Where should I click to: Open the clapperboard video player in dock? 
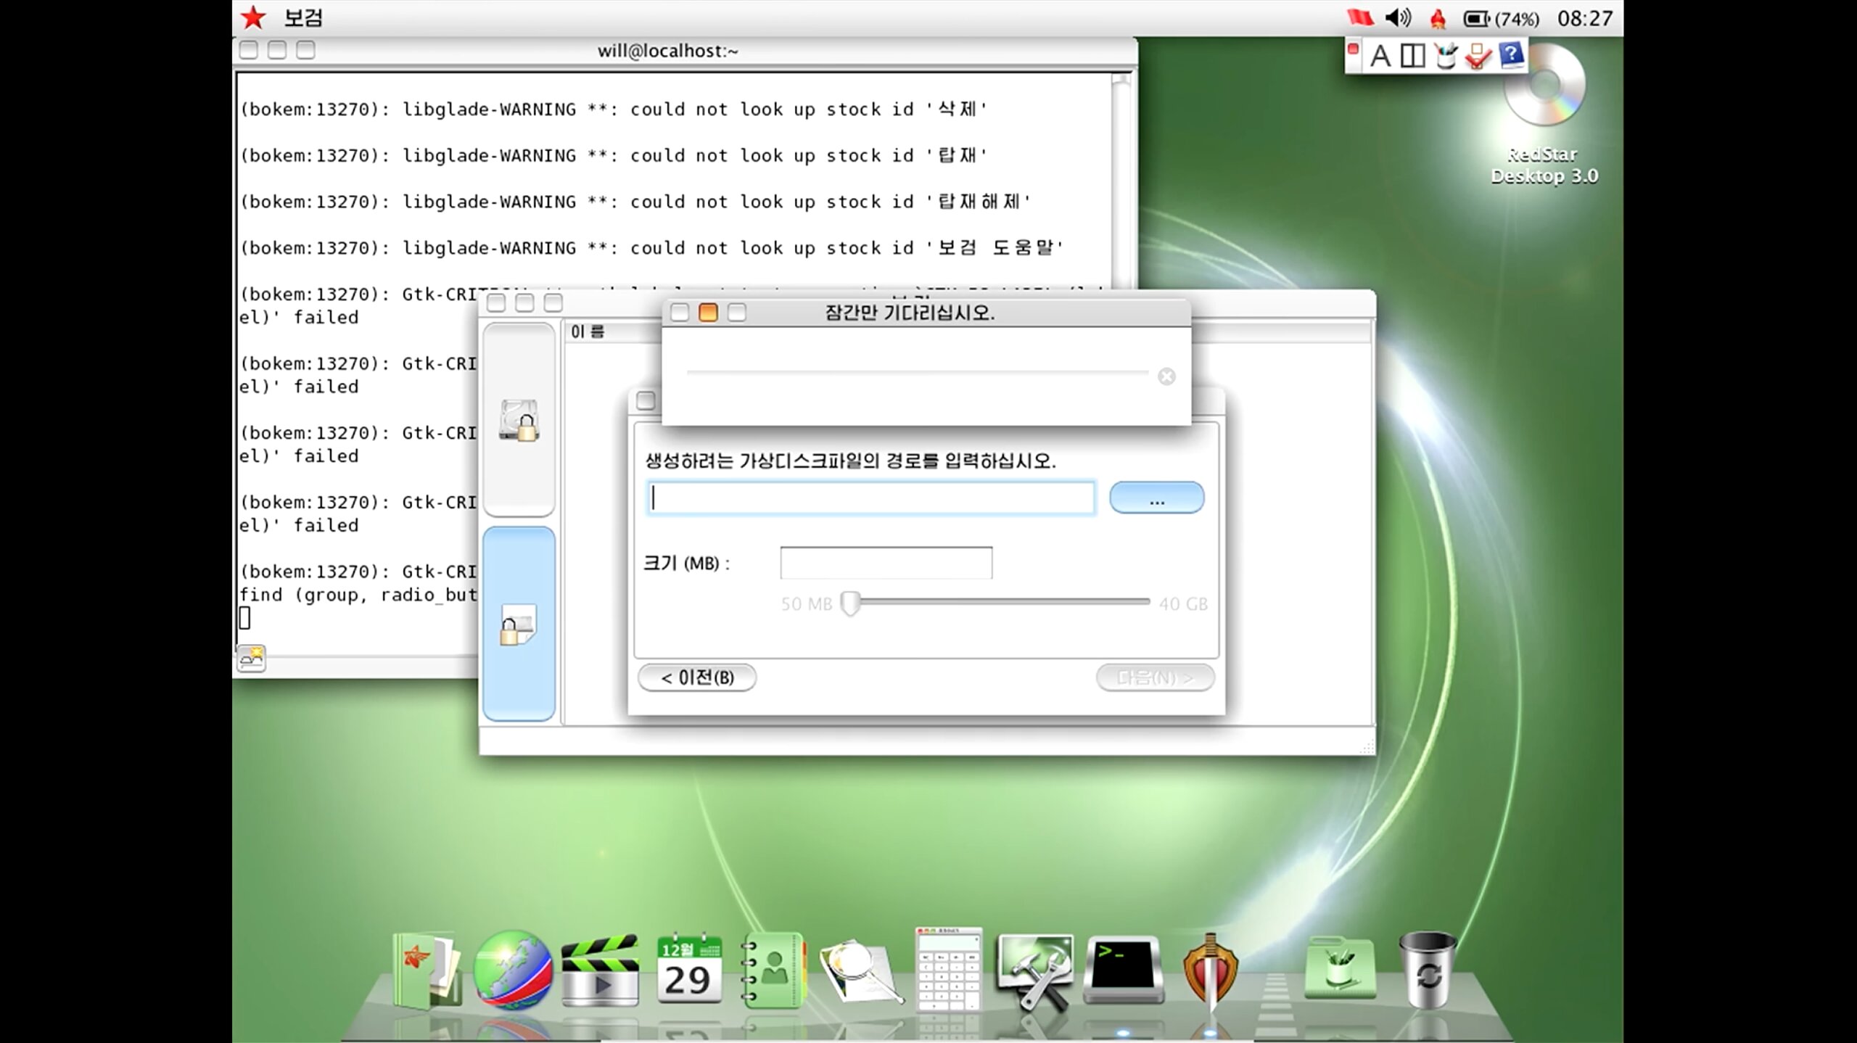tap(601, 970)
